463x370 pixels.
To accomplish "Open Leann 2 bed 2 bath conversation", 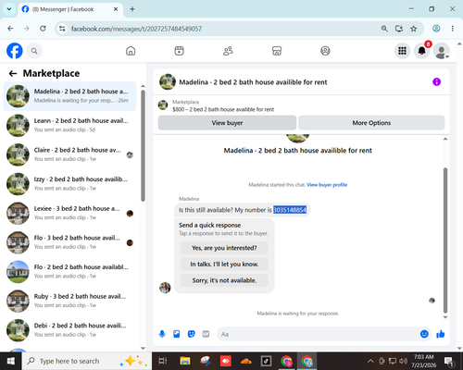I will point(69,126).
